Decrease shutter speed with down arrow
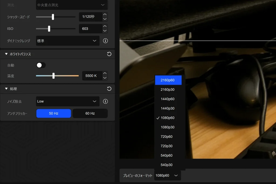This screenshot has height=184, width=276. coord(105,19)
